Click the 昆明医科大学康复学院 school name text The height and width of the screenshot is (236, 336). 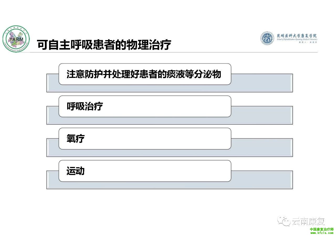[297, 35]
